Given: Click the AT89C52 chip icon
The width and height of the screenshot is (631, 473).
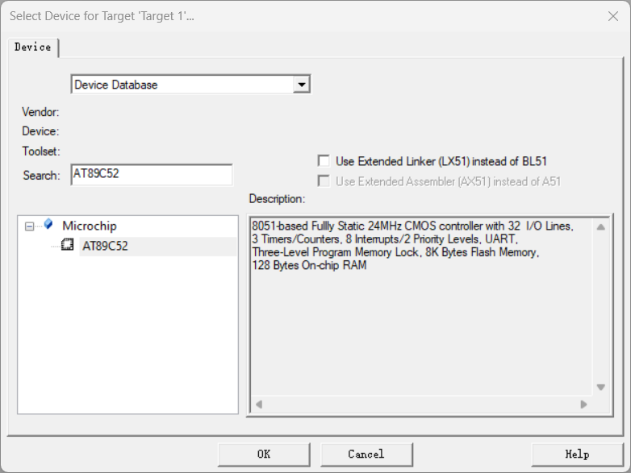Looking at the screenshot, I should [68, 245].
